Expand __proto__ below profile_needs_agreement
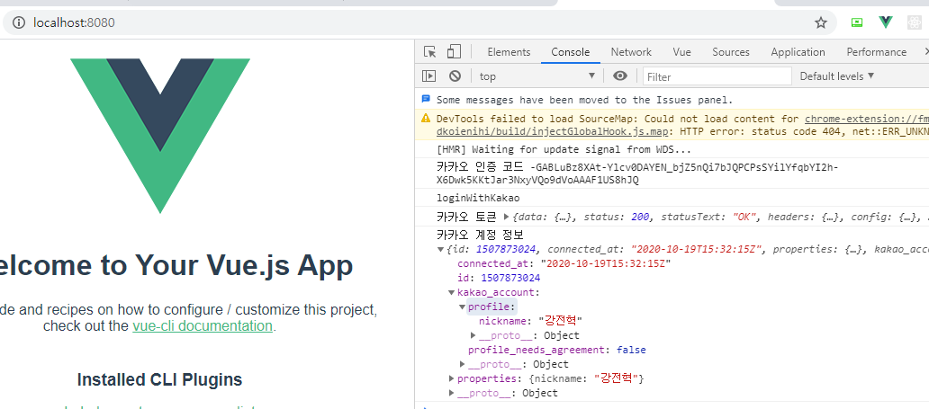Screen dimensions: 929x409 [463, 364]
